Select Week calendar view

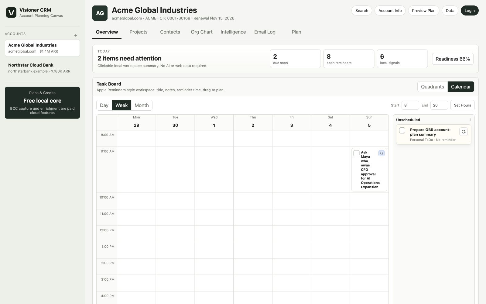(x=122, y=105)
